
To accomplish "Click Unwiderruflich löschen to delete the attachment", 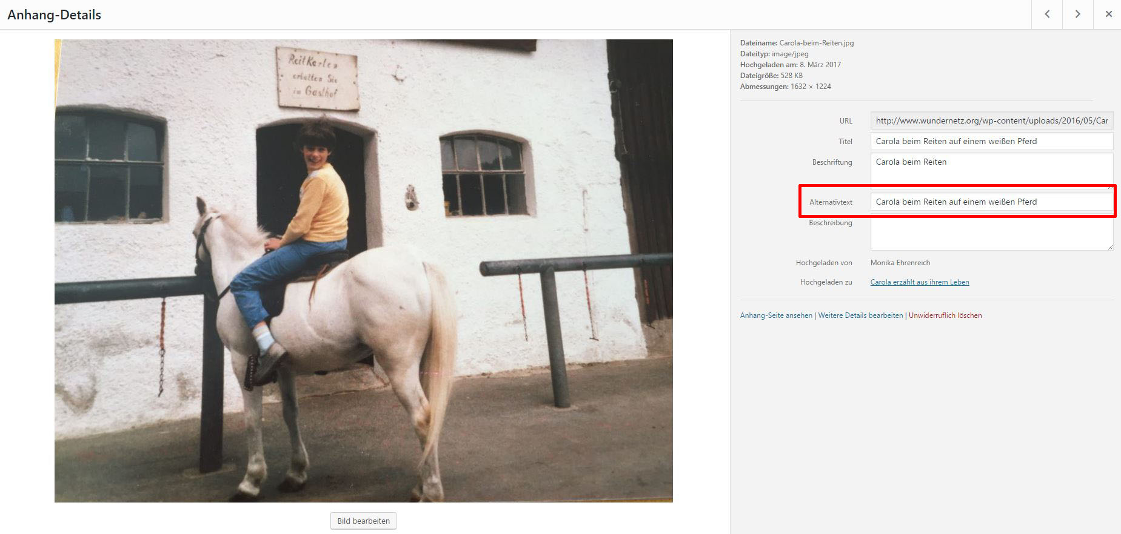I will pos(945,315).
